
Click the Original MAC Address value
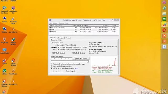tap(94, 45)
